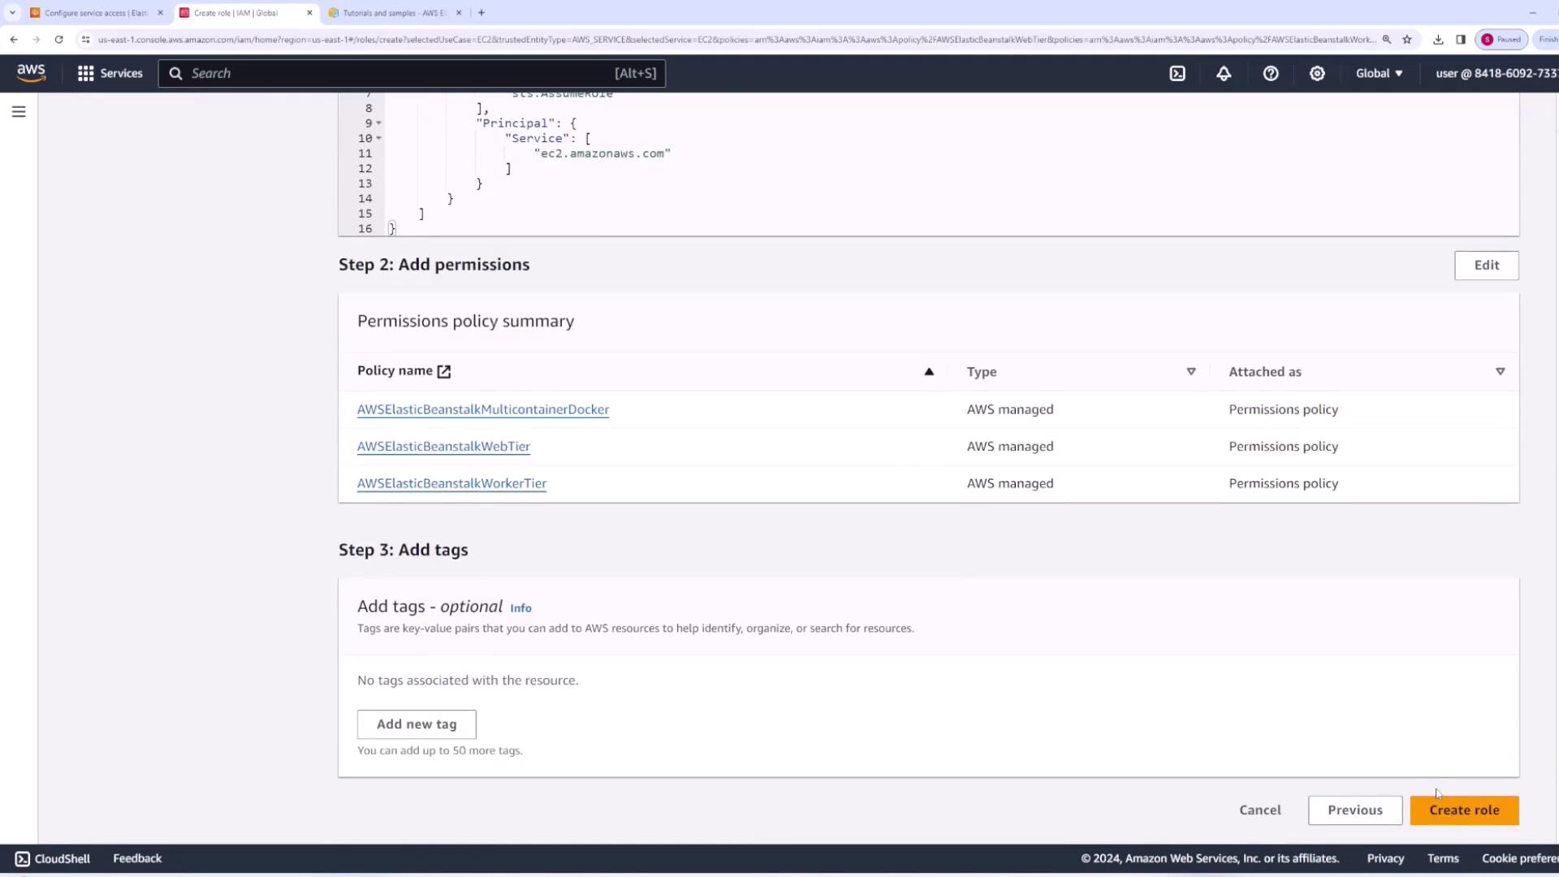Go back with the Previous button
Image resolution: width=1559 pixels, height=877 pixels.
[1354, 810]
